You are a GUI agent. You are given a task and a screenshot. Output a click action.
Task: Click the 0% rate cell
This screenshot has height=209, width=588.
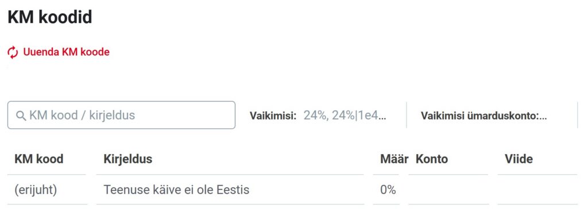coord(388,190)
